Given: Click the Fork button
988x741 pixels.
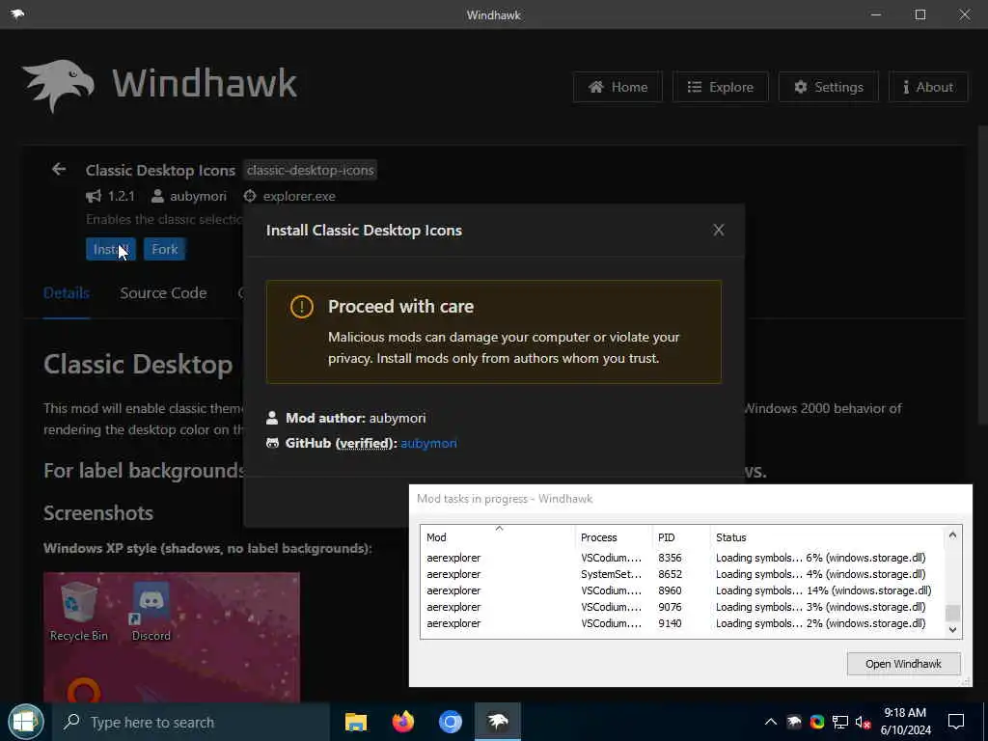Looking at the screenshot, I should (164, 250).
